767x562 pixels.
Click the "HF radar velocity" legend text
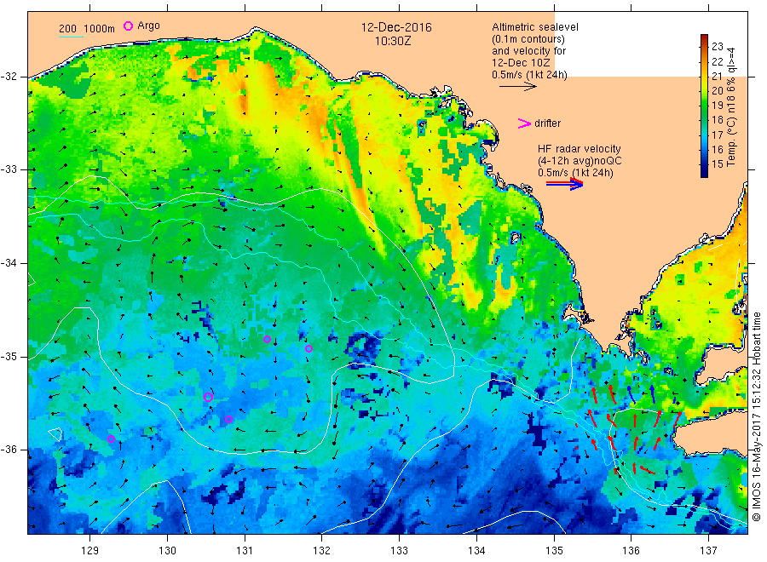(580, 149)
